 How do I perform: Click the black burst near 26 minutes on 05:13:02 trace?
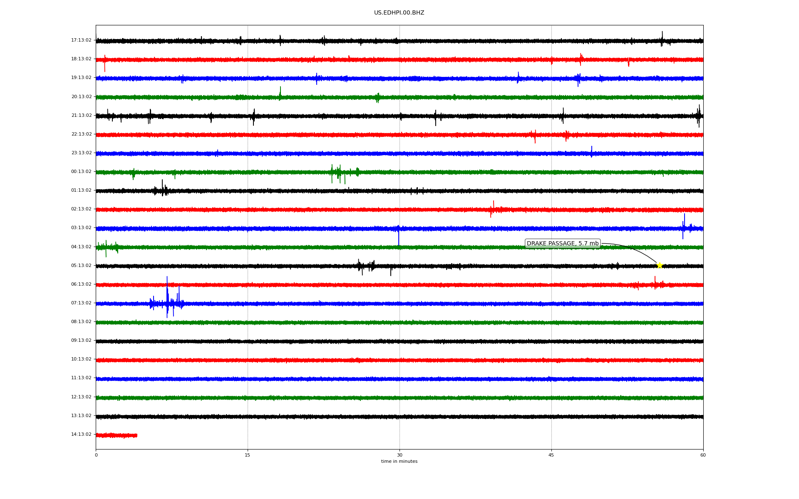[x=366, y=266]
